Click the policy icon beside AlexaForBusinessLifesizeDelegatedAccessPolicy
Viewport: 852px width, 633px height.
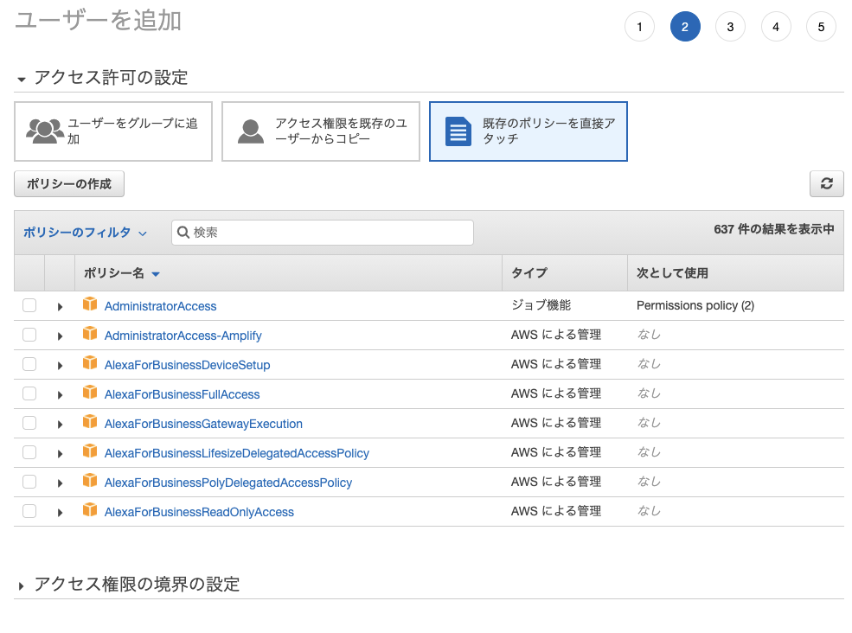[x=90, y=451]
